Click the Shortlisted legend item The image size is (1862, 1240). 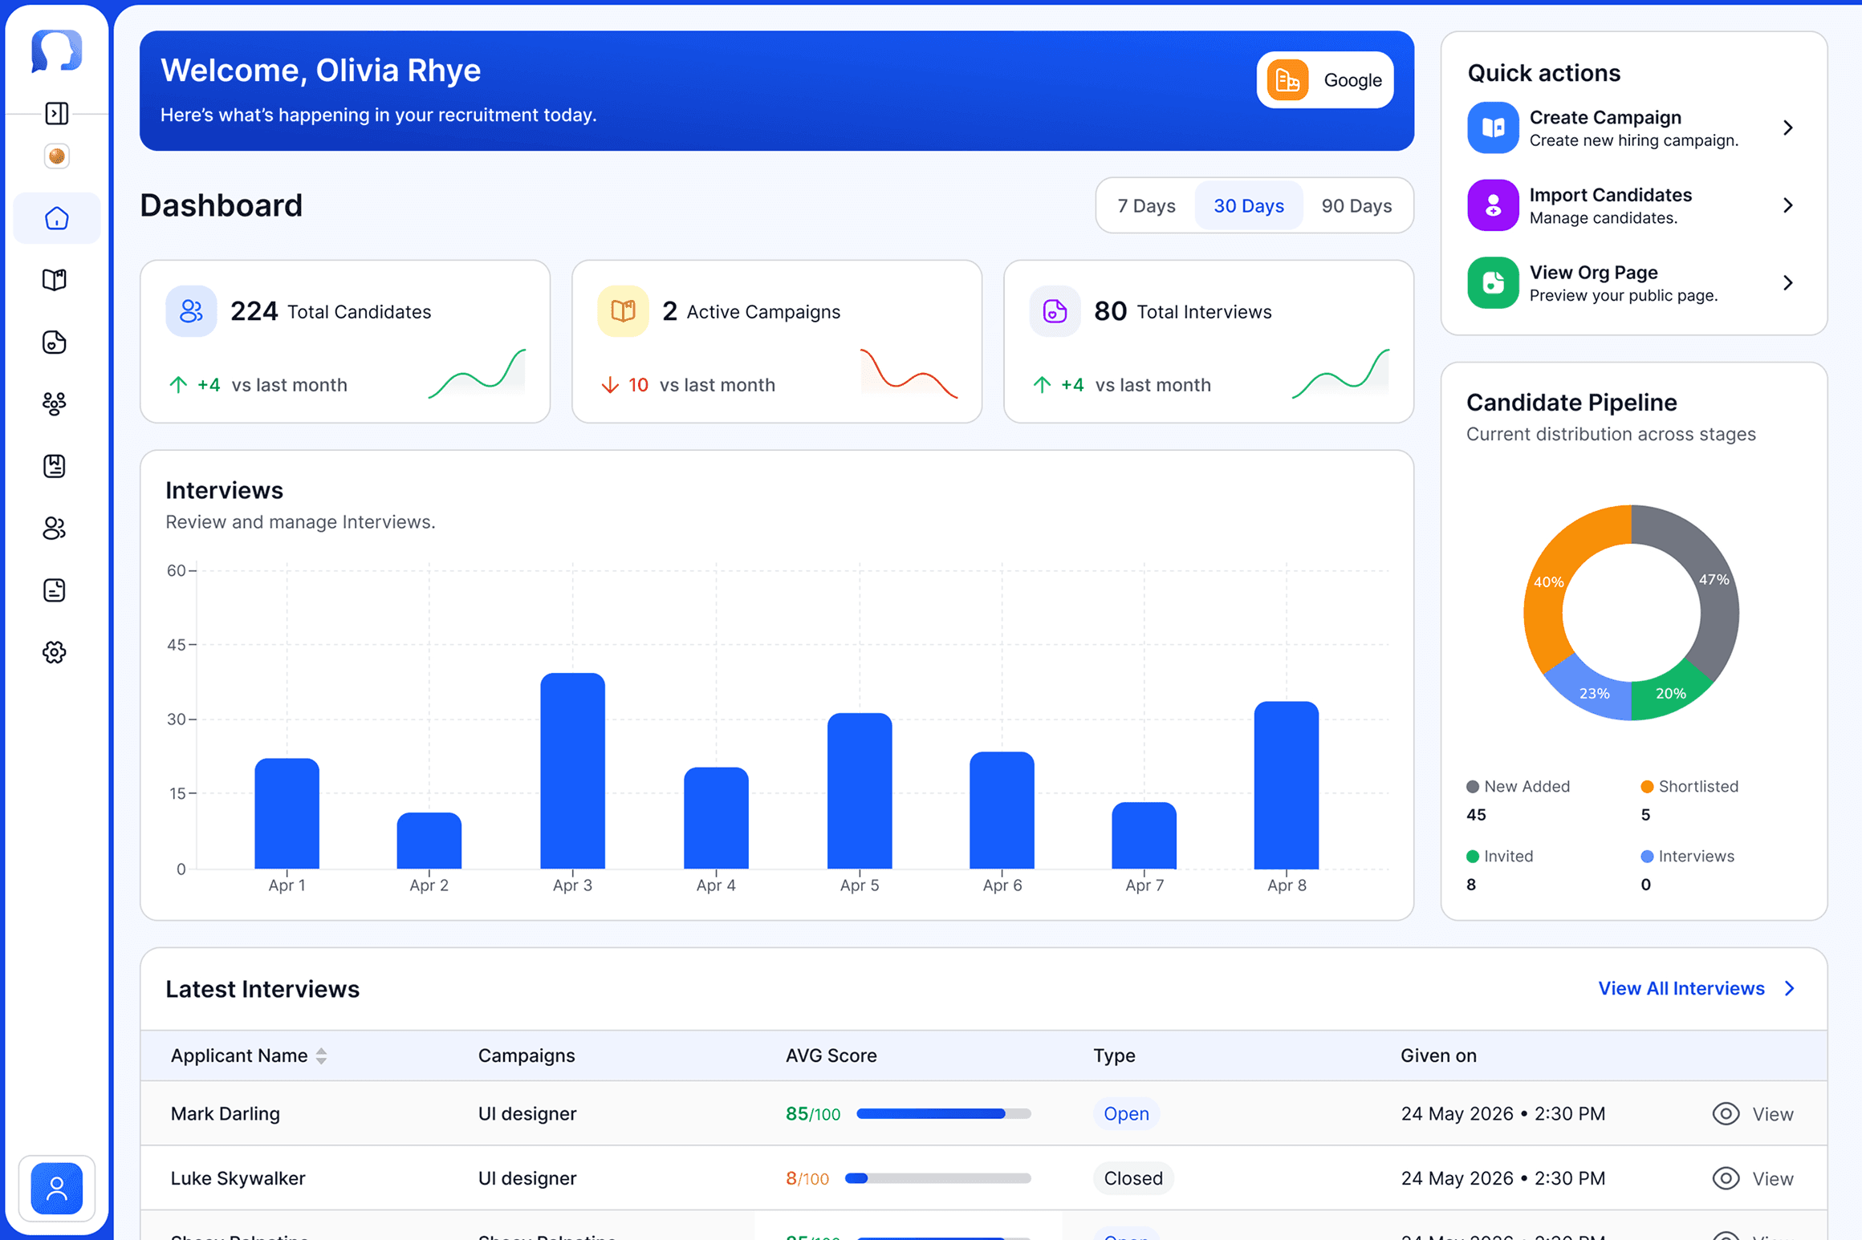tap(1689, 787)
